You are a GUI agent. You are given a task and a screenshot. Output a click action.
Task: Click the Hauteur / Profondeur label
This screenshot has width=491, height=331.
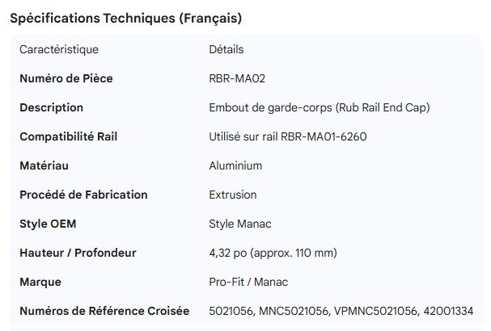pyautogui.click(x=78, y=253)
